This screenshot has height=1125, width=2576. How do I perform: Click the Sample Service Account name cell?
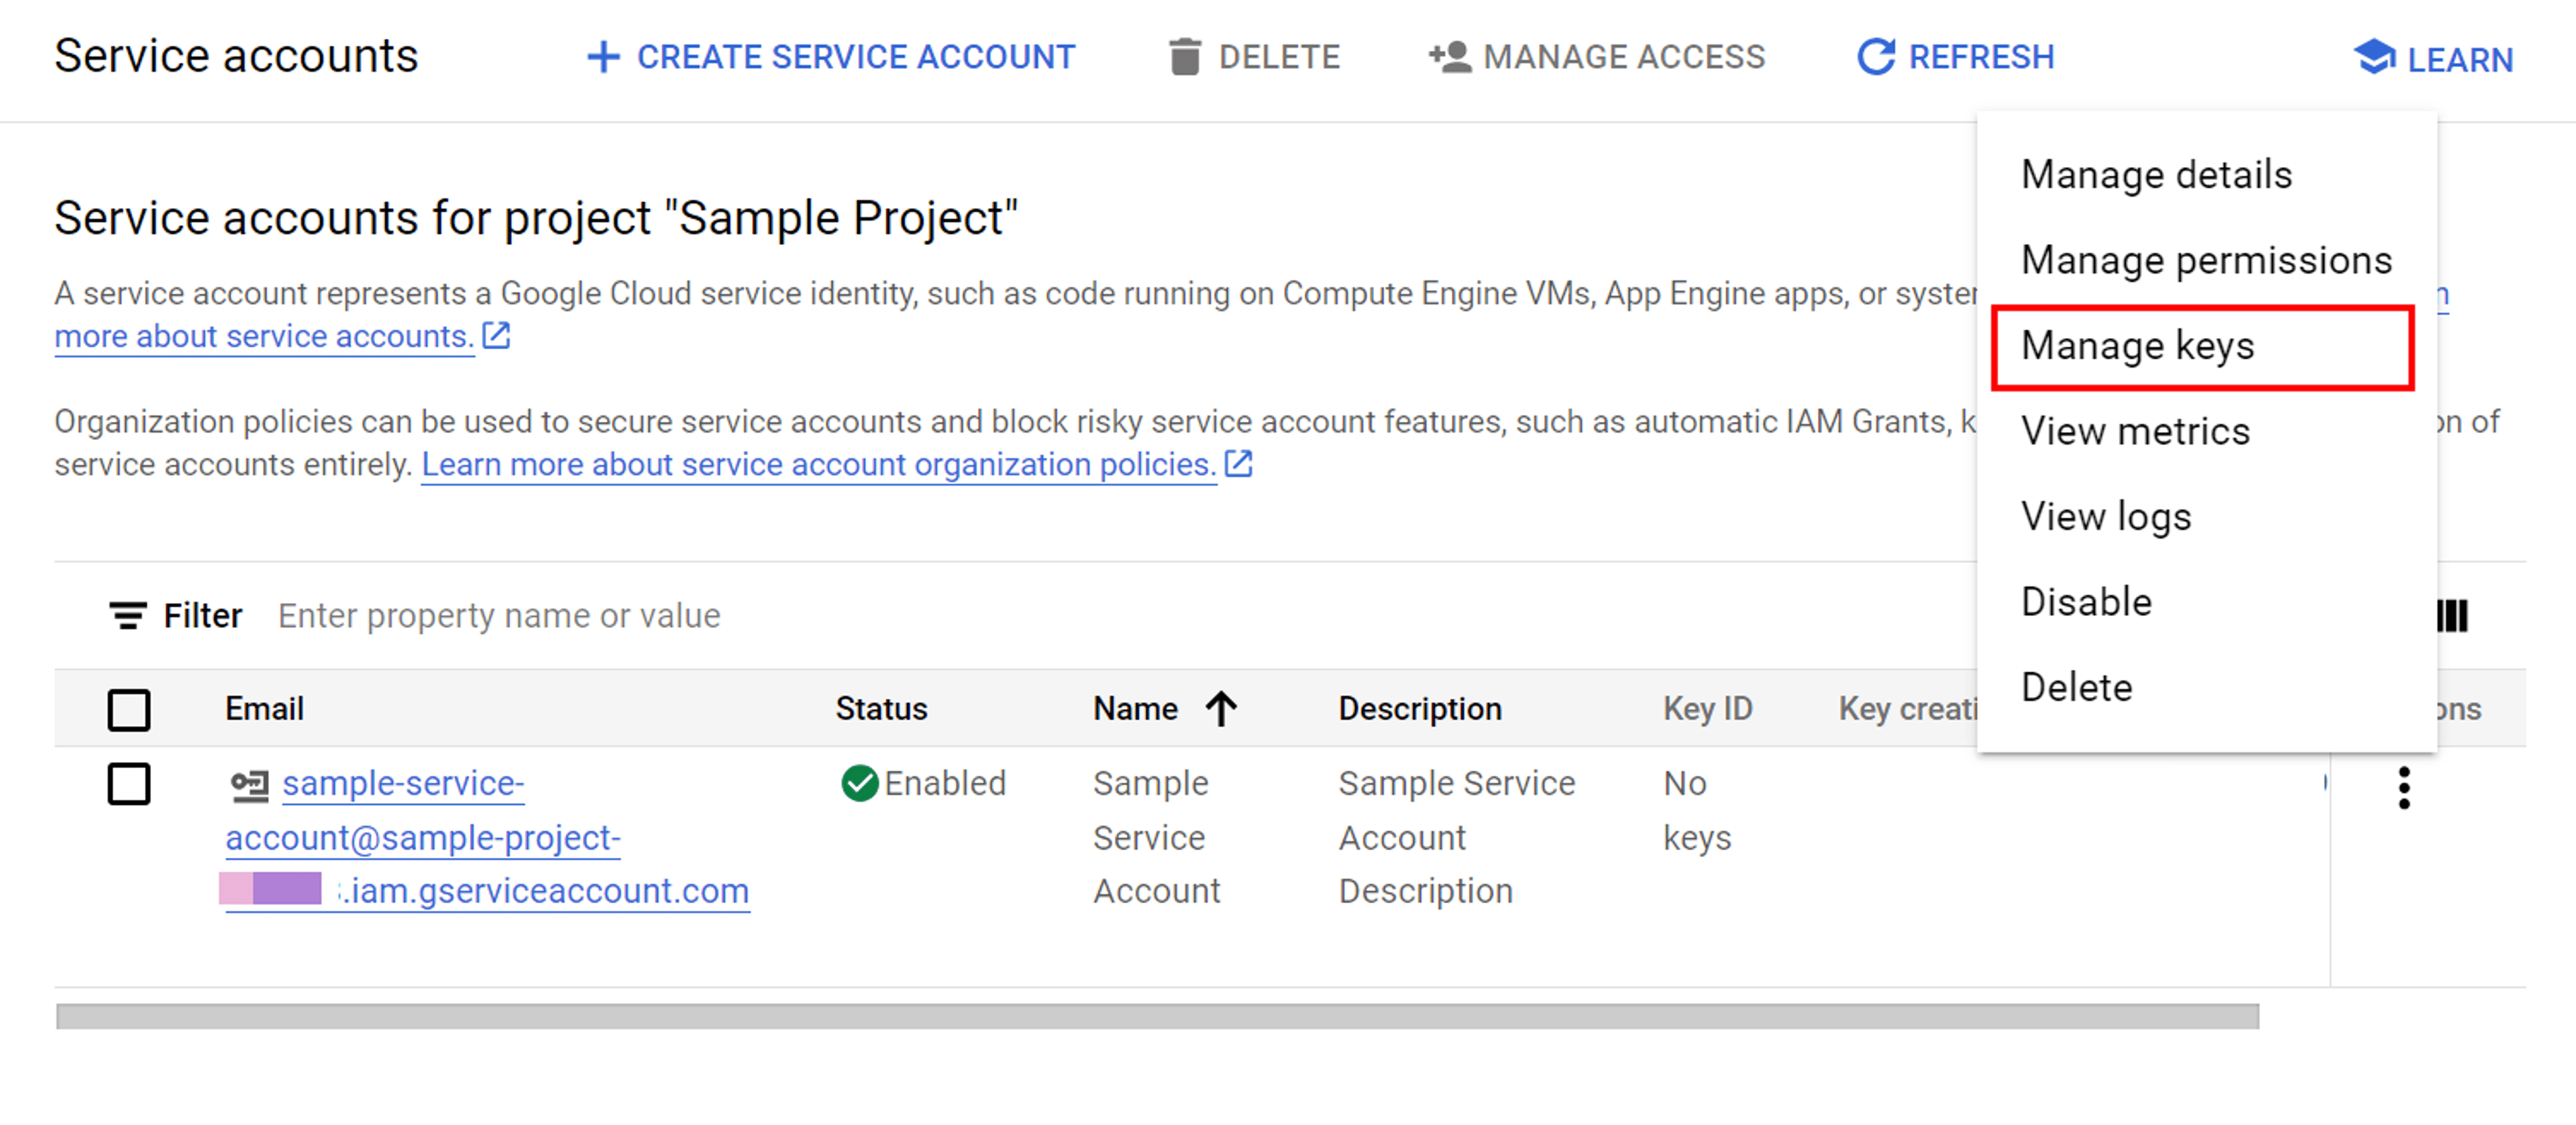tap(1157, 837)
